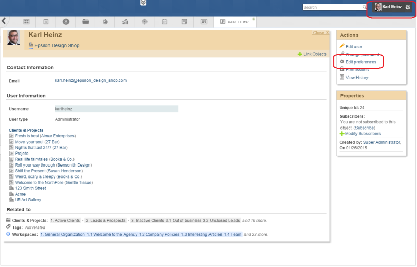Click View History in the Actions panel
The image size is (417, 267).
point(357,78)
